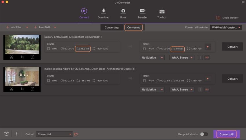Expand the Load DVD dropdown arrow
Viewport: 246px width, 140px height.
55,27
